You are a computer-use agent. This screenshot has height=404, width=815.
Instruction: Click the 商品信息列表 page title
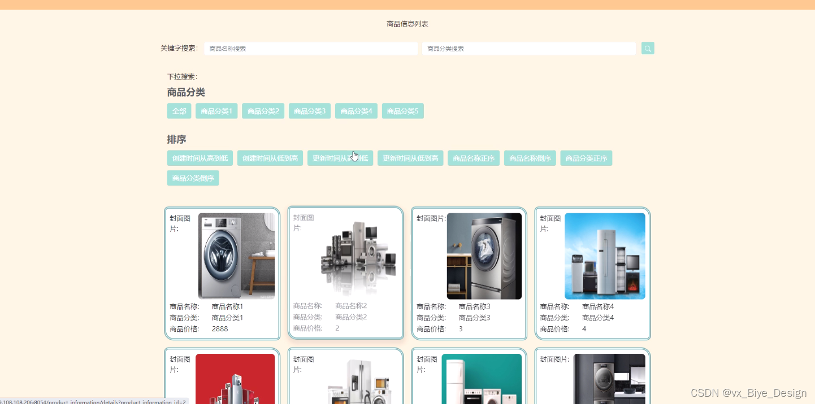(x=407, y=24)
